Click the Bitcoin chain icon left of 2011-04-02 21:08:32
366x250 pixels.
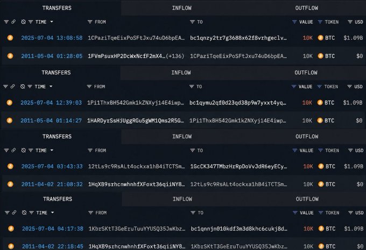click(10, 184)
